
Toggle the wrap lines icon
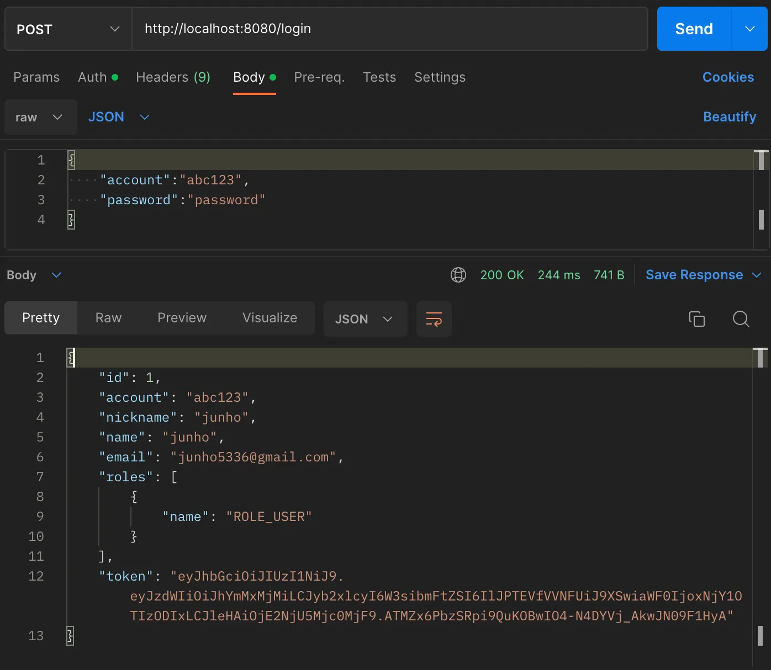point(434,319)
